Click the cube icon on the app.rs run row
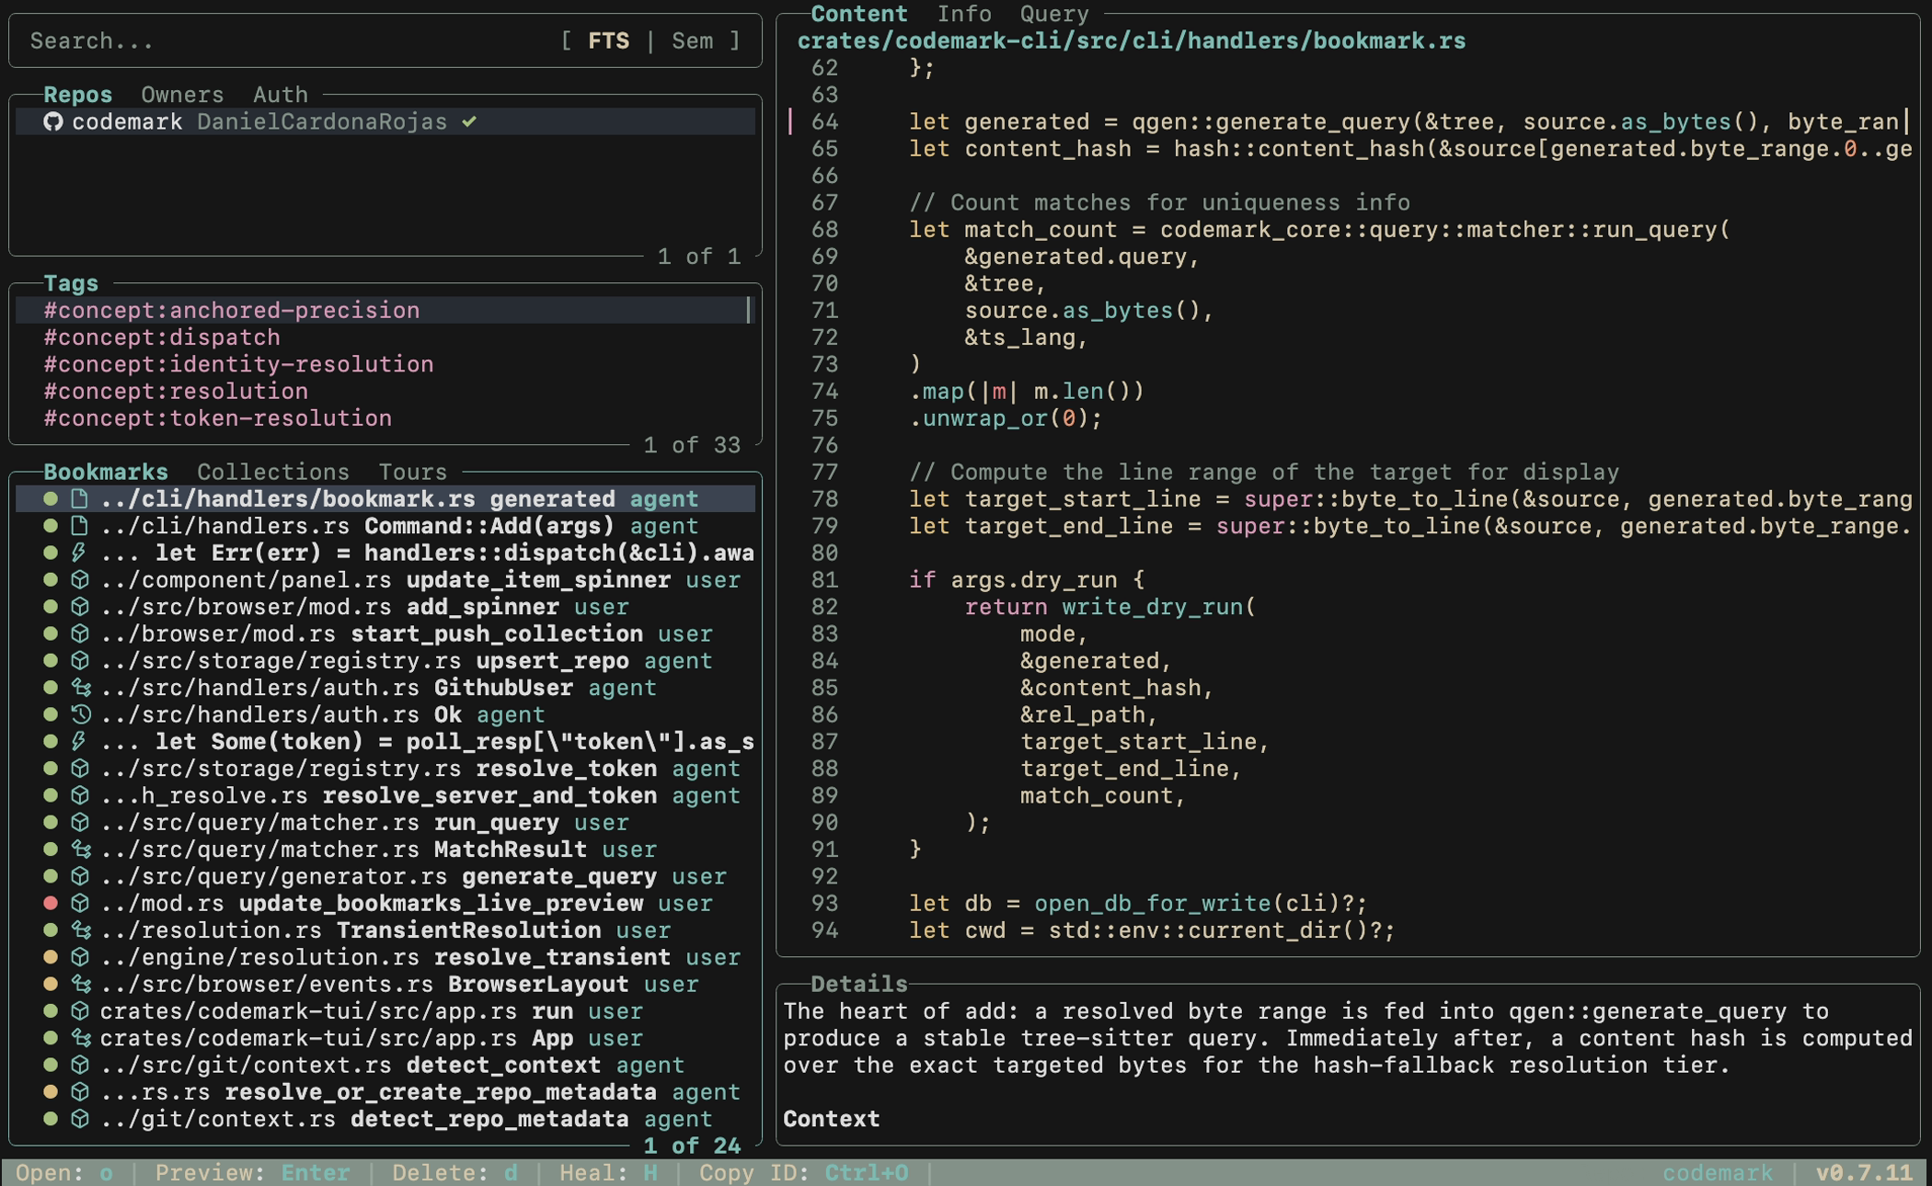The image size is (1932, 1186). click(x=80, y=1011)
